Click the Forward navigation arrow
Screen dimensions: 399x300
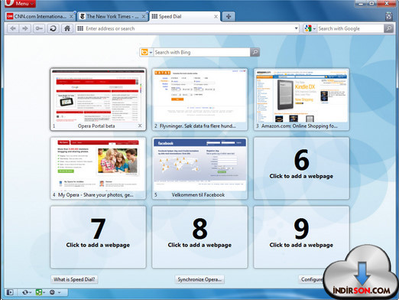point(25,28)
